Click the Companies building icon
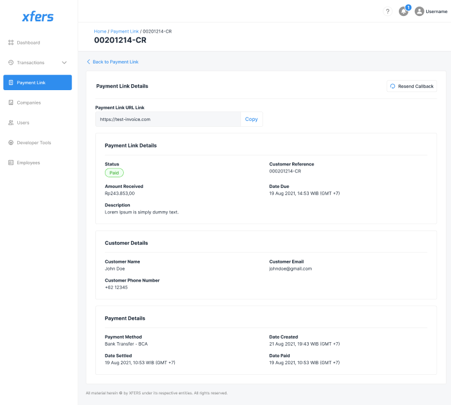Screen dimensions: 451x405 11,103
